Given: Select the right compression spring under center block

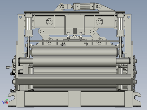Looking at the screenshot, I should point(81,38).
